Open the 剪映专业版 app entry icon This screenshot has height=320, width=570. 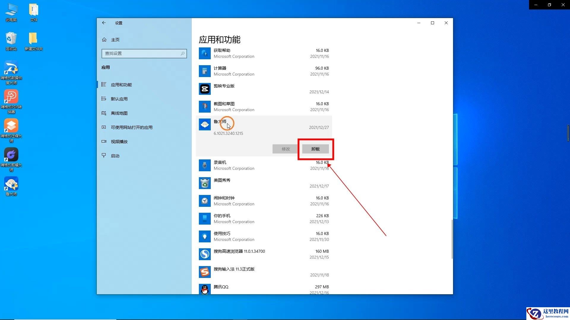205,89
